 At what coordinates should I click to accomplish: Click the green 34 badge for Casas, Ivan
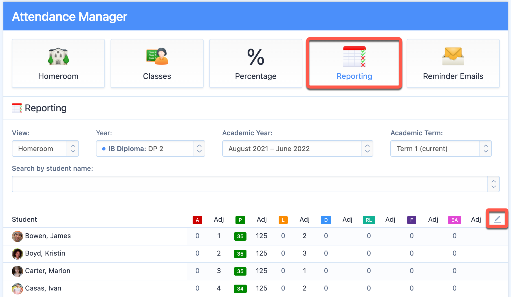click(x=240, y=289)
